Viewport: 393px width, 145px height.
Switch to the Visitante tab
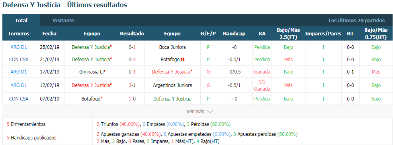pos(63,21)
